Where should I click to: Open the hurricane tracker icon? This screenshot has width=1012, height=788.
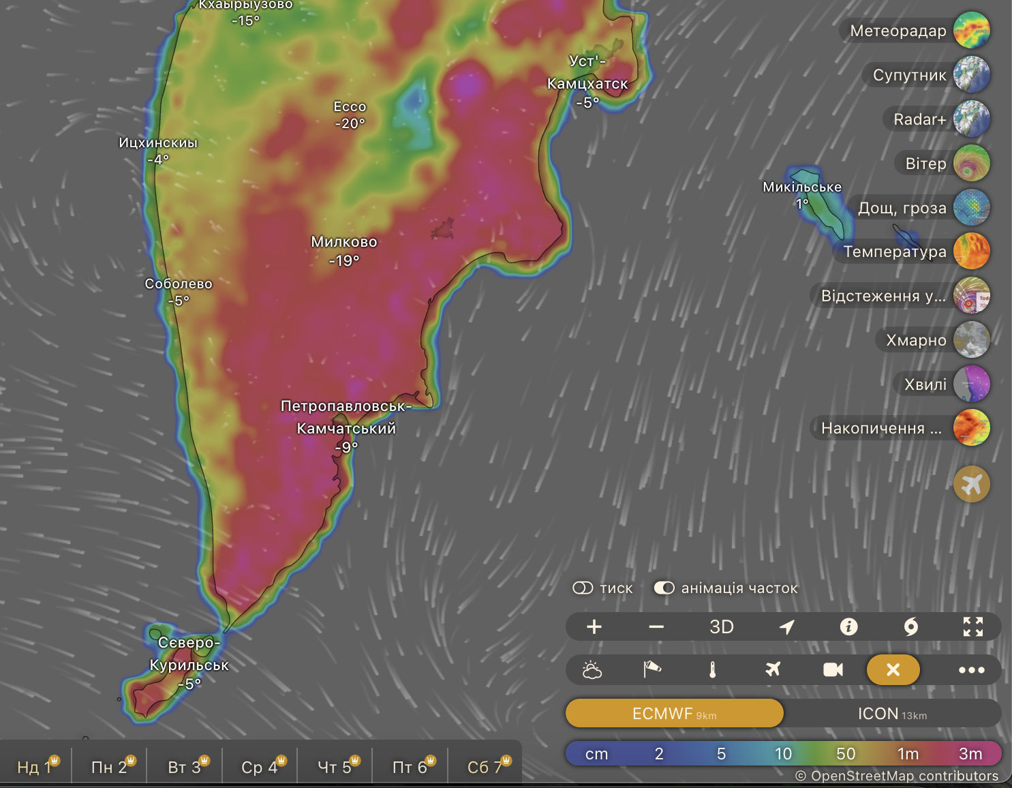[910, 626]
